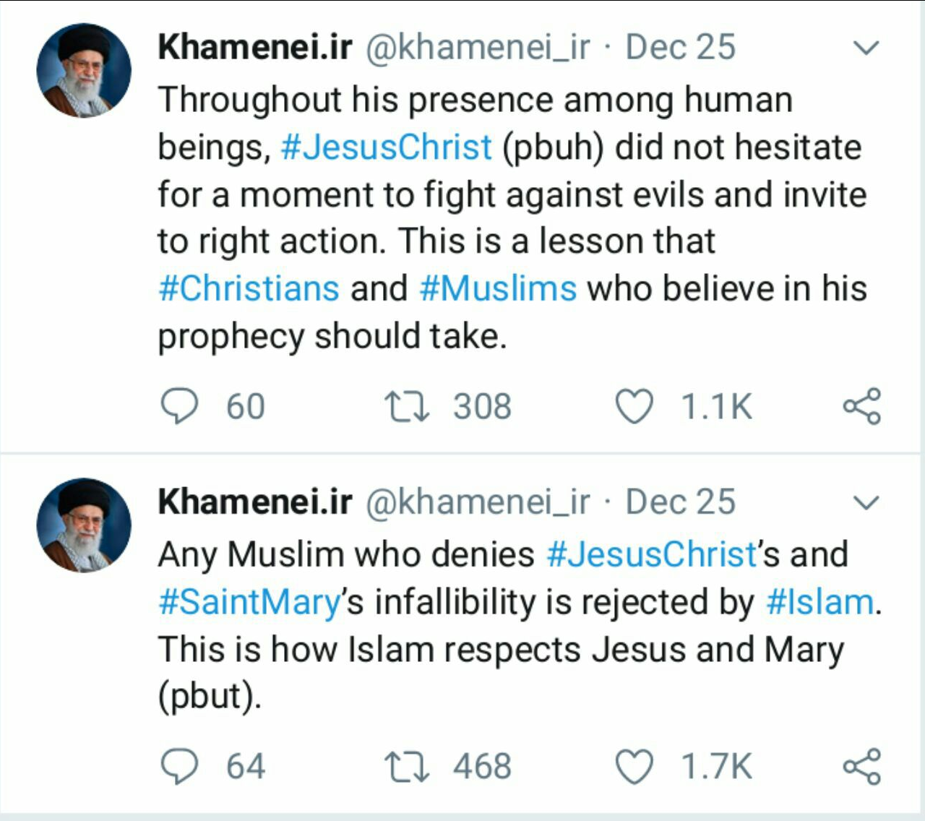Viewport: 925px width, 821px height.
Task: Share the second tweet about Jesus and Mary
Action: pos(862,766)
